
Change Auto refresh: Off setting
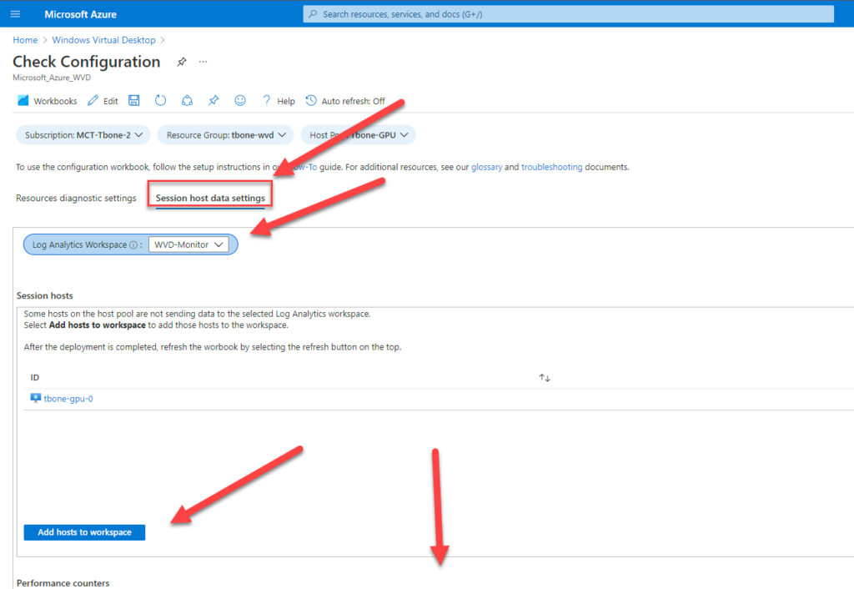[x=345, y=101]
